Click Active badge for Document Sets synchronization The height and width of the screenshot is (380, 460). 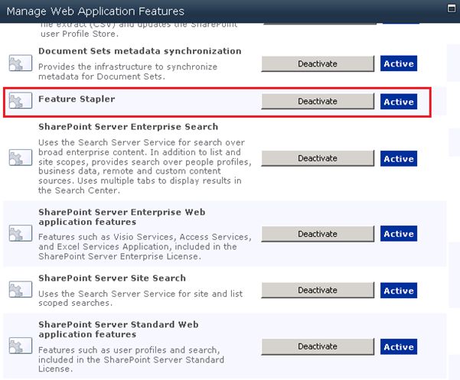pyautogui.click(x=399, y=64)
